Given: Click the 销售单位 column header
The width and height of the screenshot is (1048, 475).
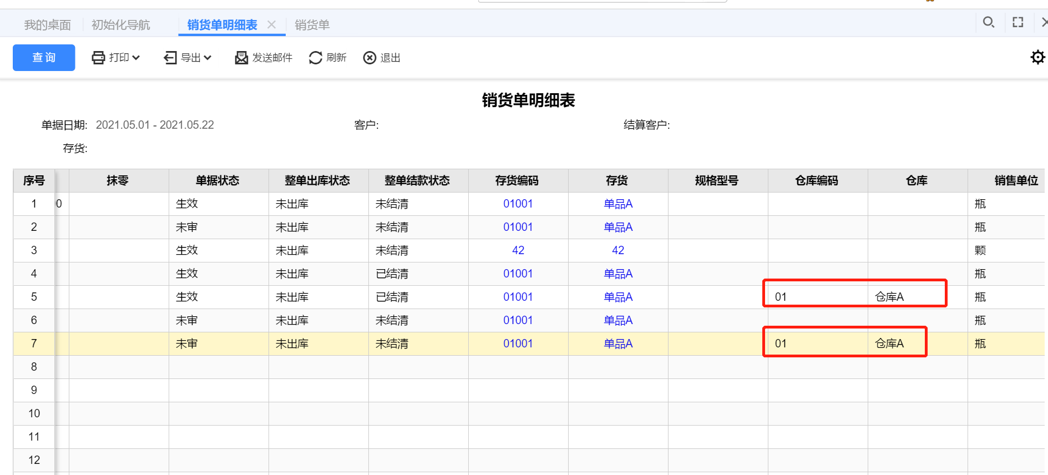Looking at the screenshot, I should (1007, 180).
